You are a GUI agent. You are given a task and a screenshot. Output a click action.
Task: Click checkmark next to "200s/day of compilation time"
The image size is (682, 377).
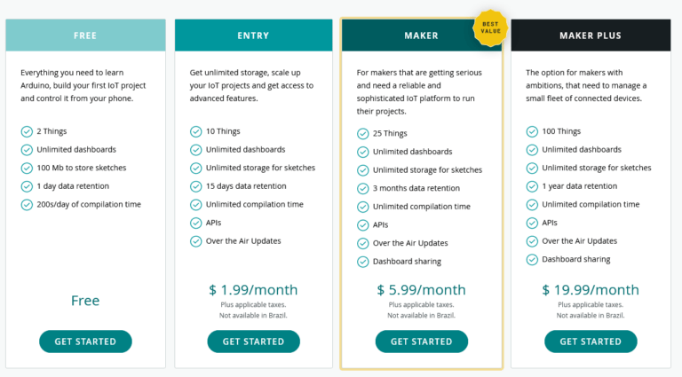(x=27, y=205)
